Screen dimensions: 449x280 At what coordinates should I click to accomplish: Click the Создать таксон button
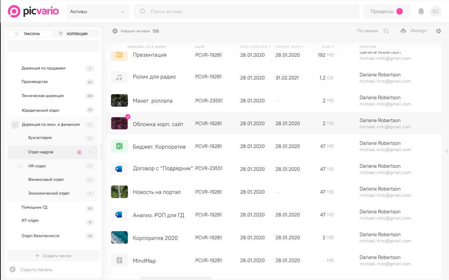[53, 255]
